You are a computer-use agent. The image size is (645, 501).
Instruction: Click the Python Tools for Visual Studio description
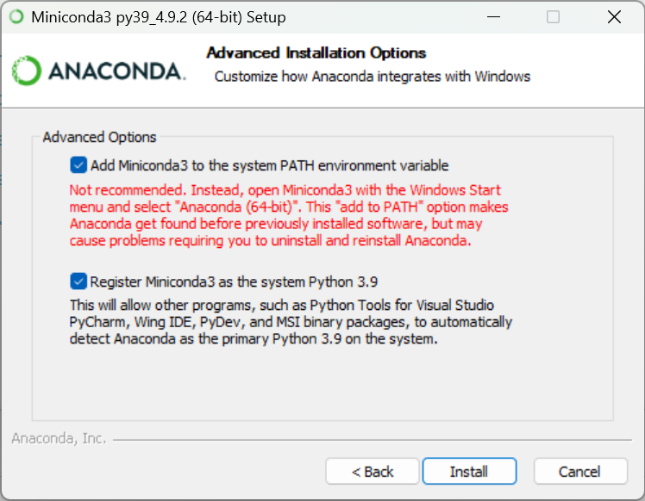291,322
